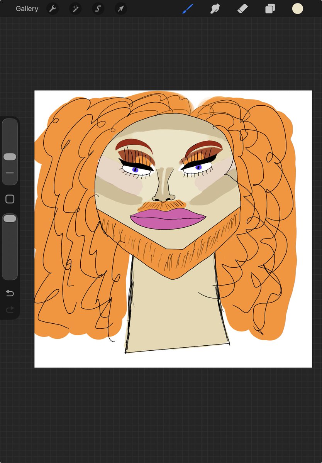Open the Actions wrench menu
This screenshot has height=463, width=322.
click(53, 8)
